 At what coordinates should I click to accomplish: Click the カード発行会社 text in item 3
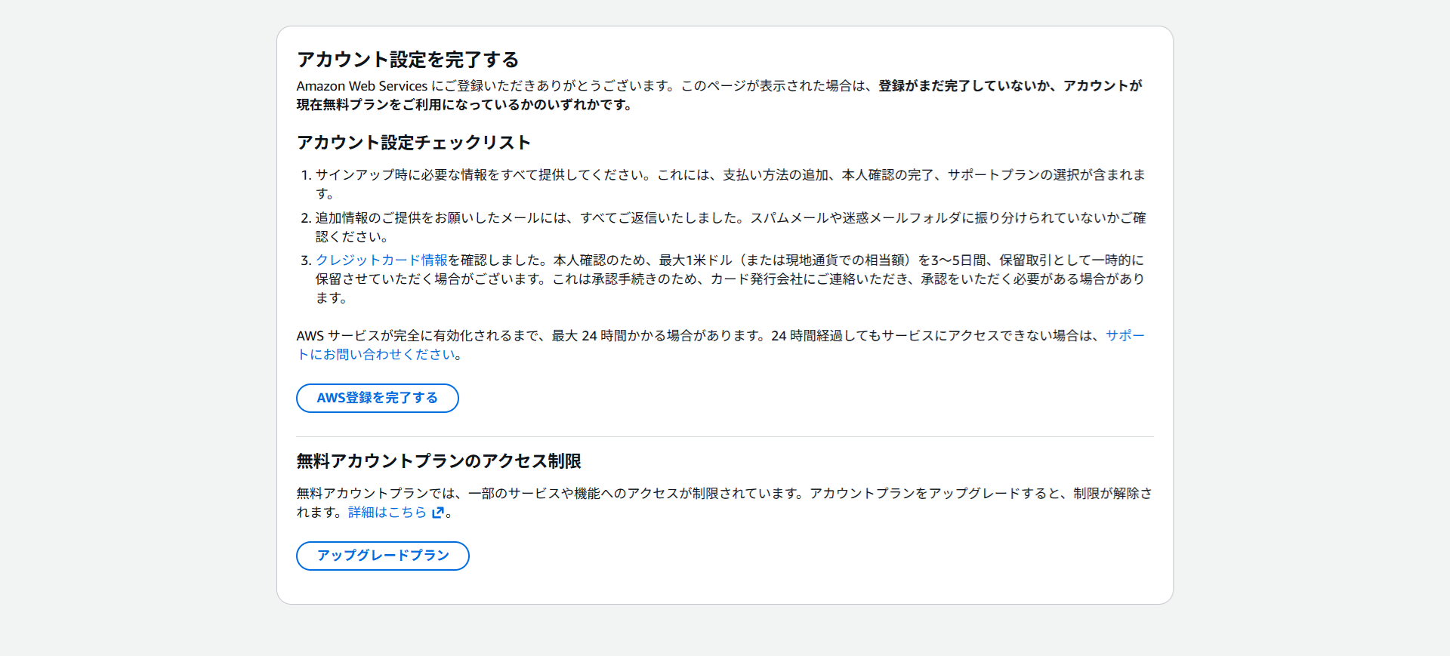coord(760,279)
